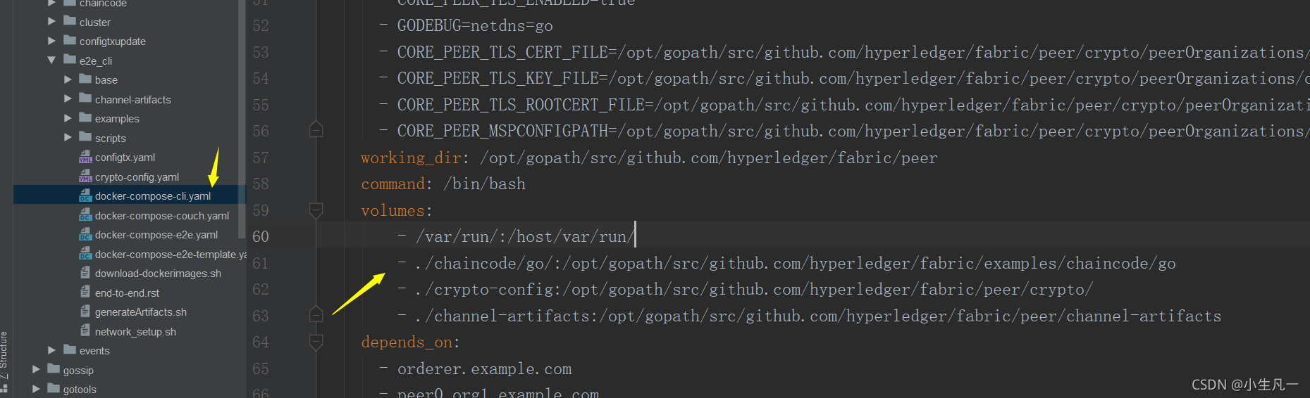Screen dimensions: 1310x398
Task: Toggle fold marker at depends_on line 64
Action: [x=316, y=342]
